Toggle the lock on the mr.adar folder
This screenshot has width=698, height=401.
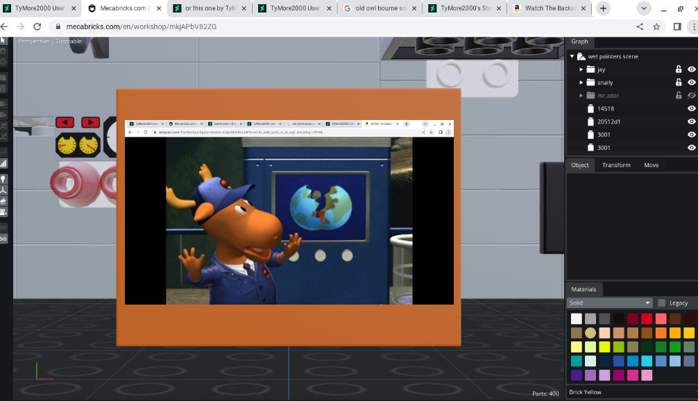[x=679, y=95]
